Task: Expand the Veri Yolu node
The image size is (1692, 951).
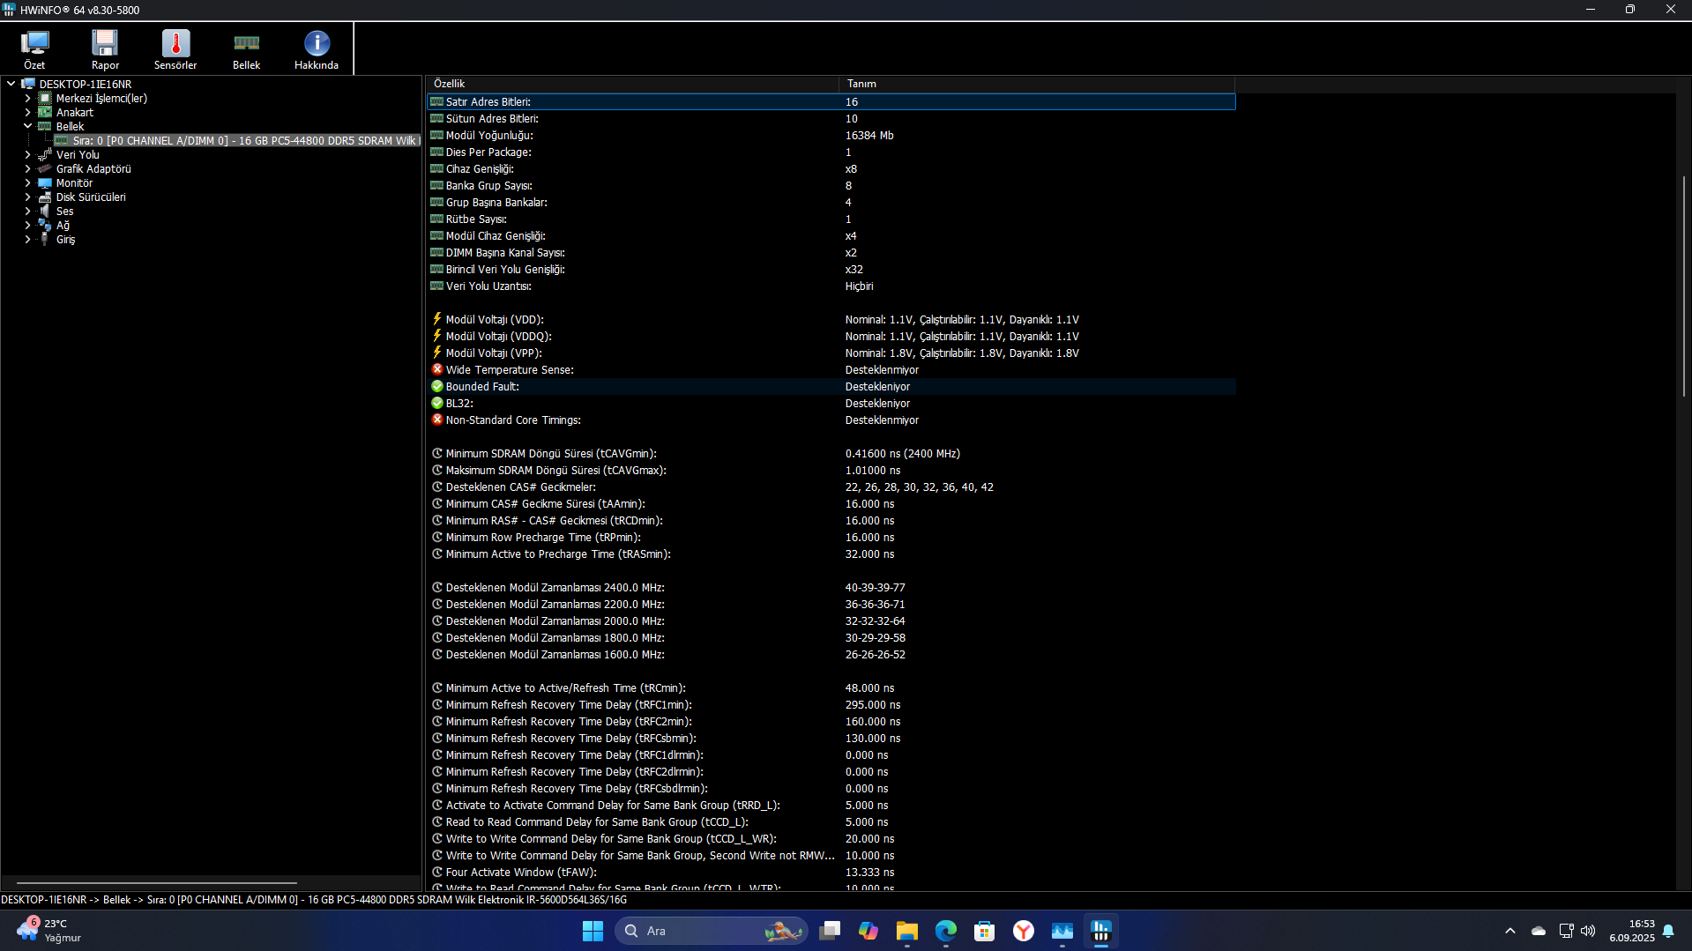Action: click(x=28, y=154)
